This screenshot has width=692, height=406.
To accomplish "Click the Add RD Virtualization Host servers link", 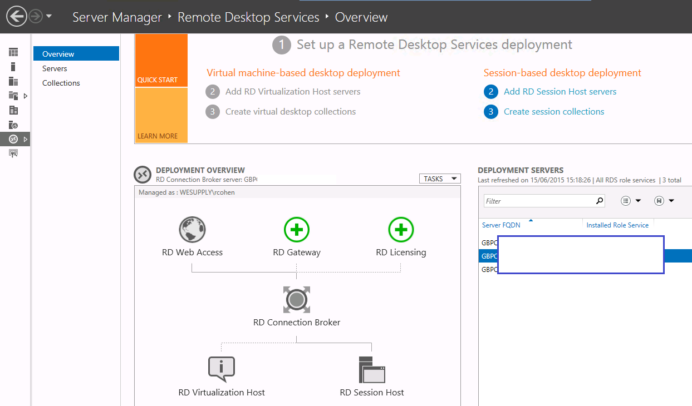I will pyautogui.click(x=293, y=92).
